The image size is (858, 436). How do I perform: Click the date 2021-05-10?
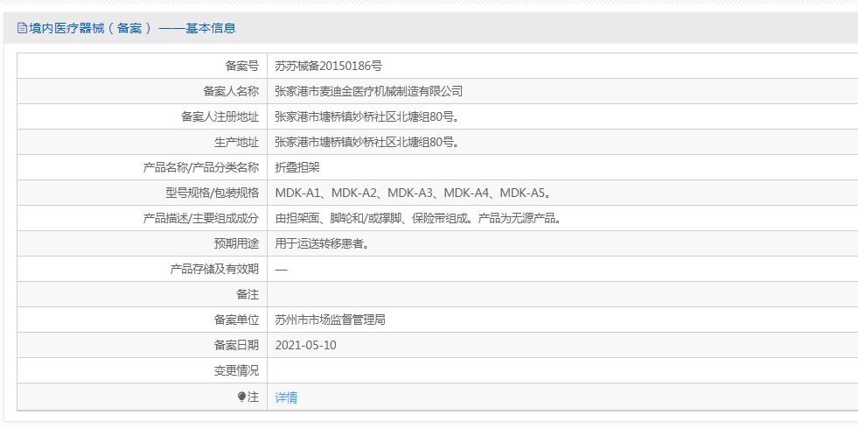click(305, 345)
